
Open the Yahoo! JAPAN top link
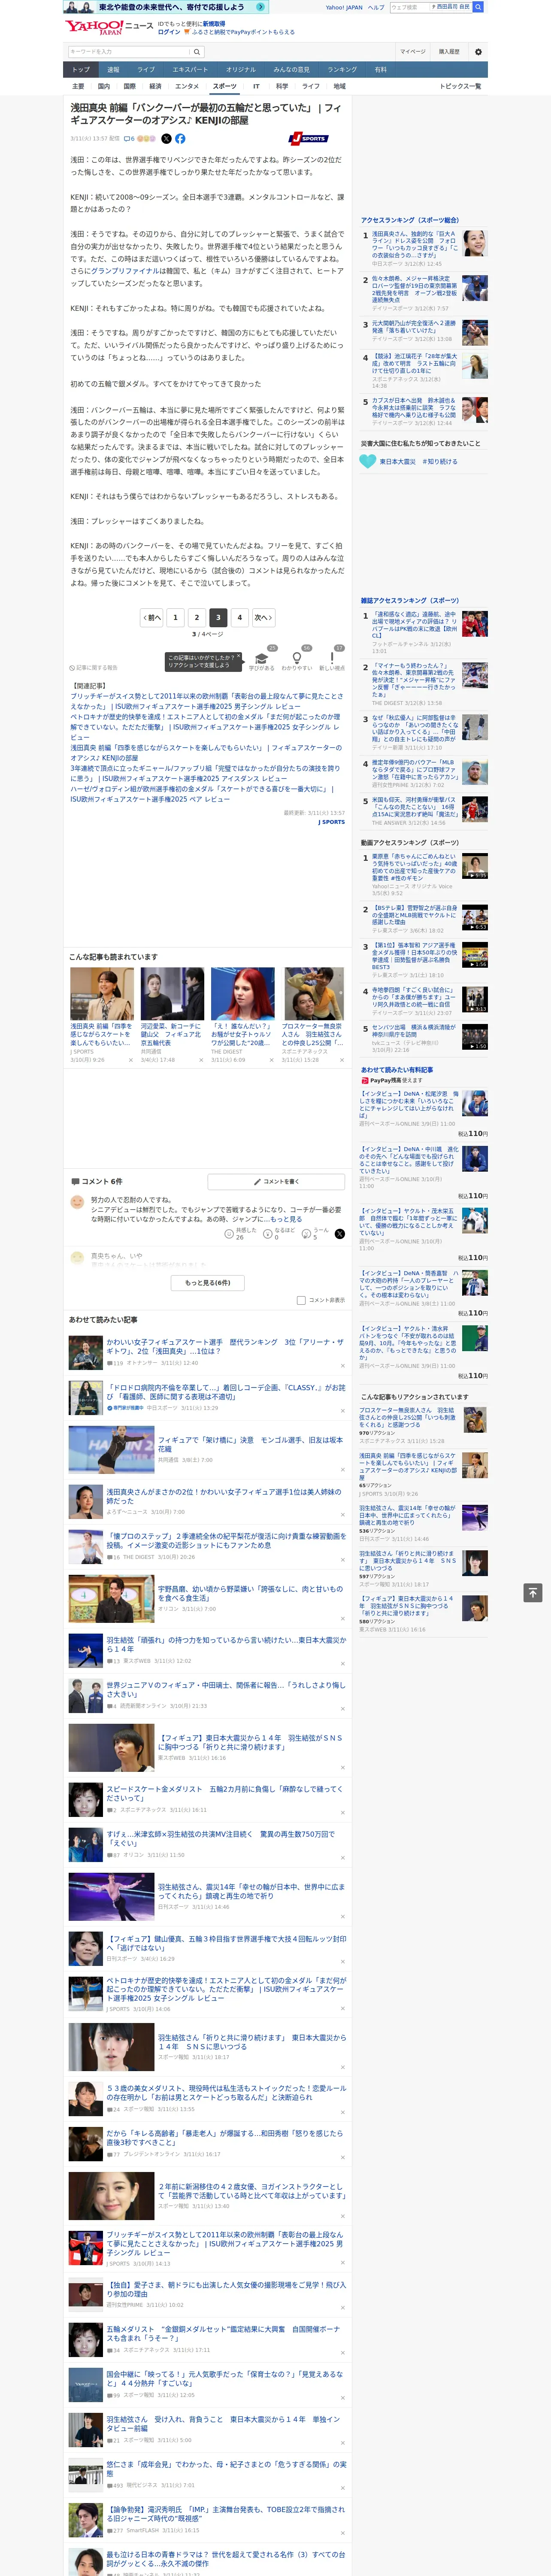click(x=344, y=7)
